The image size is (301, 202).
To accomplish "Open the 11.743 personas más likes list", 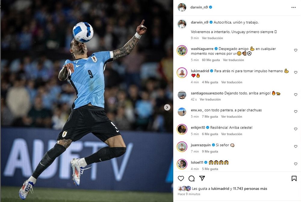I will click(x=250, y=188).
